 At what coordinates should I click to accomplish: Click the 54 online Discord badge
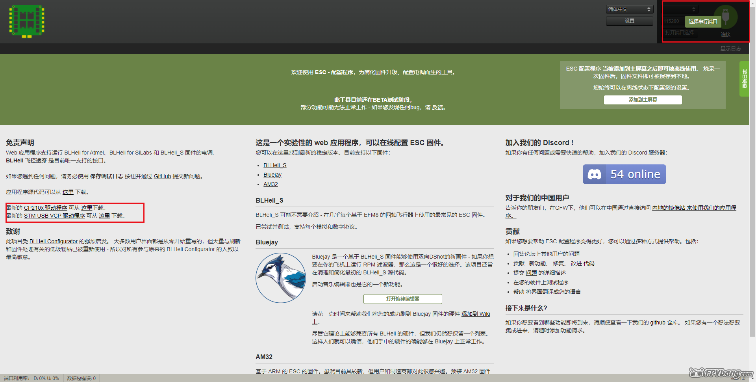pyautogui.click(x=624, y=174)
